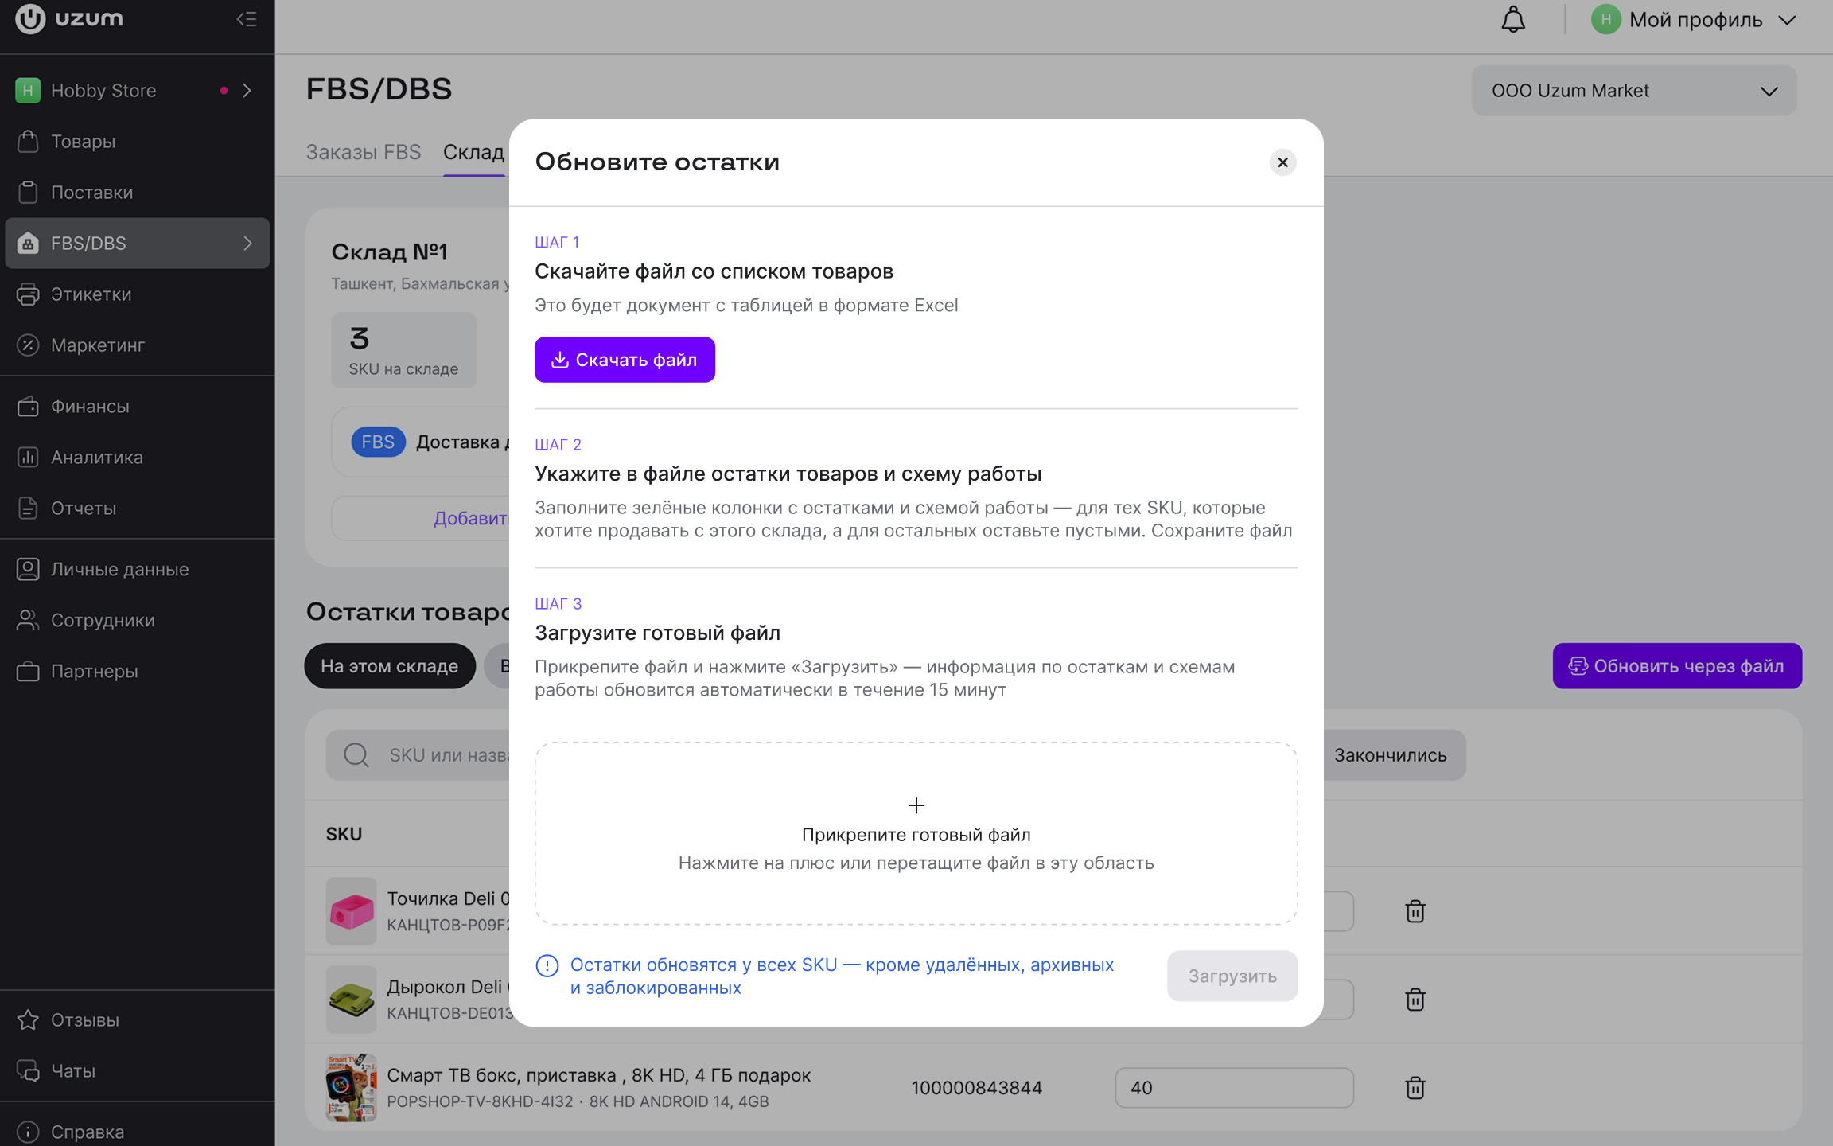The image size is (1833, 1146).
Task: Click the Личные данные profile icon
Action: pos(28,569)
